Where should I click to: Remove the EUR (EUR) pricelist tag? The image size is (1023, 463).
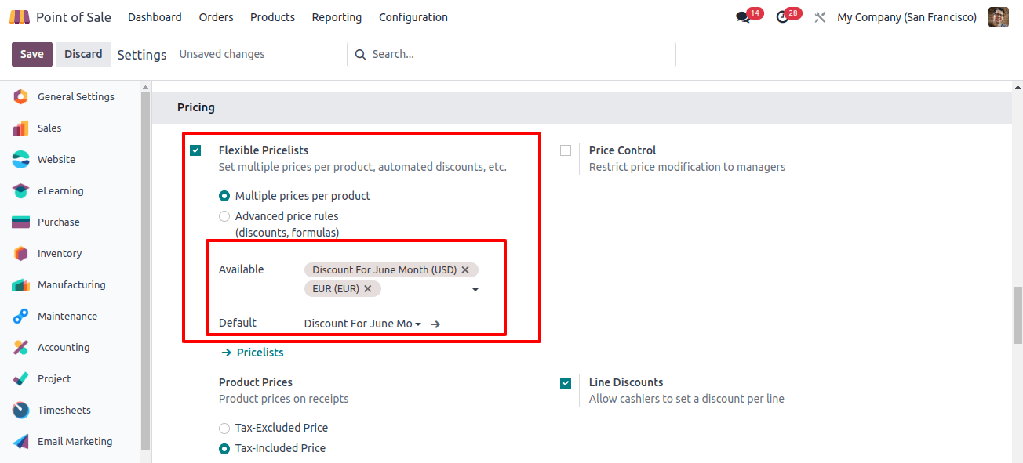(368, 288)
